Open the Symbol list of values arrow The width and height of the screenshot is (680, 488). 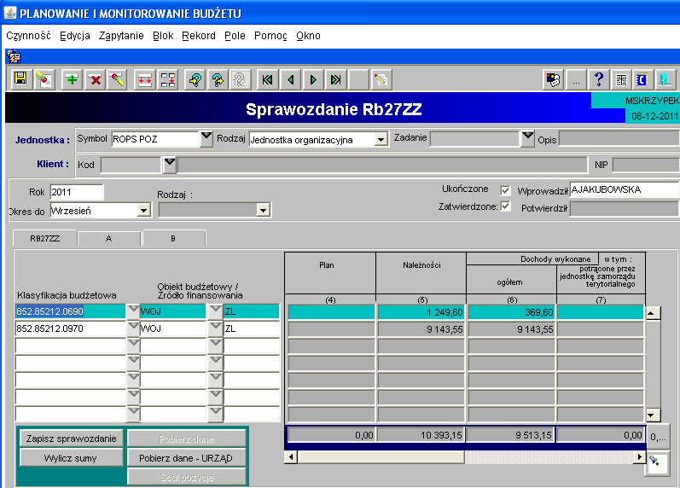pos(206,138)
